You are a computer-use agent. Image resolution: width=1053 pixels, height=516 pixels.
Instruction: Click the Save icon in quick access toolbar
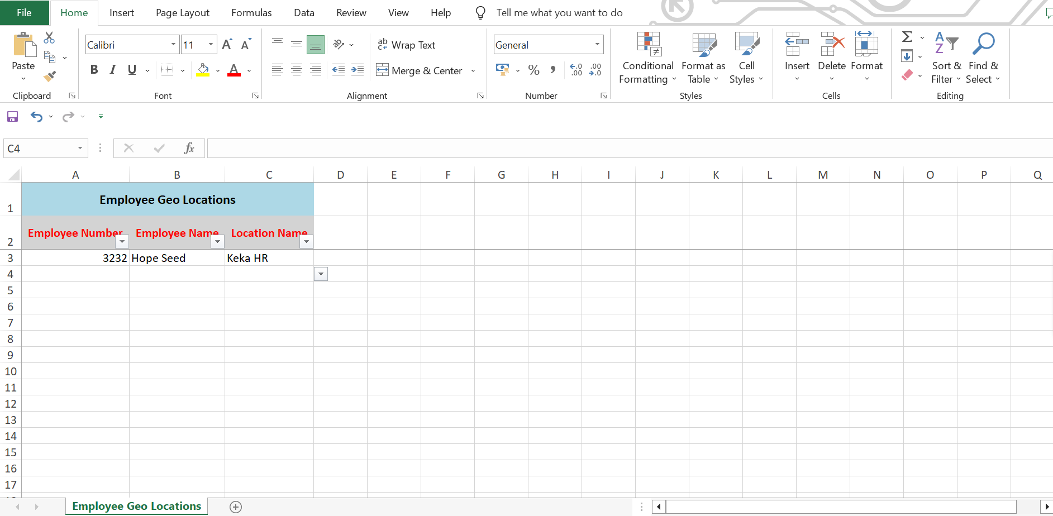[12, 117]
